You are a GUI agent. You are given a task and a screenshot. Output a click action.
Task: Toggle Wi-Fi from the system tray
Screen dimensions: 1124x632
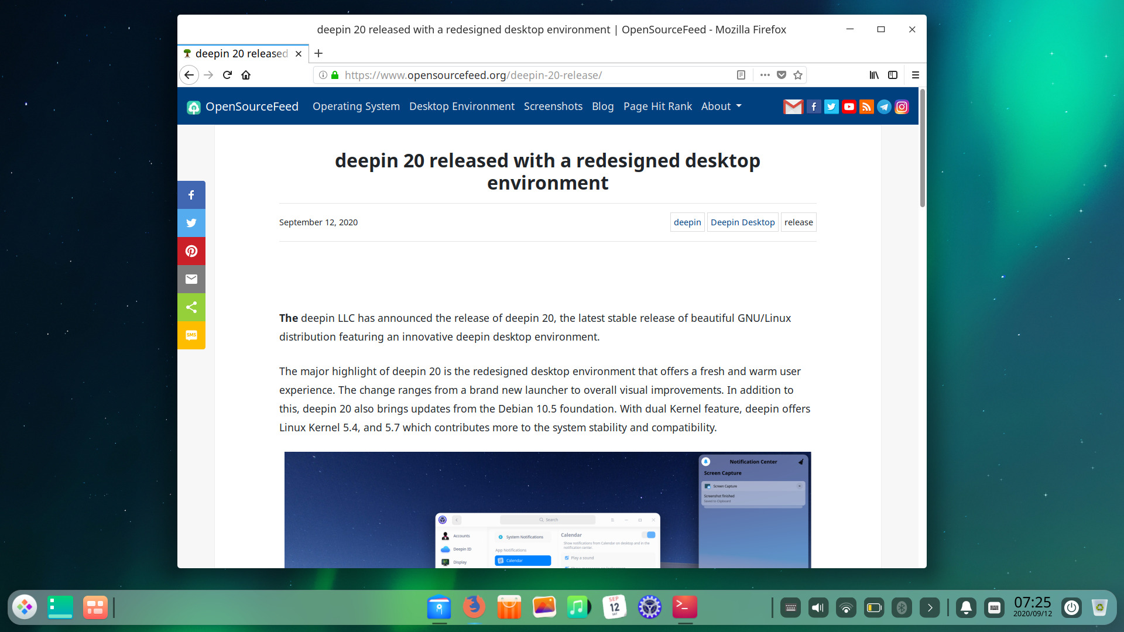(846, 607)
